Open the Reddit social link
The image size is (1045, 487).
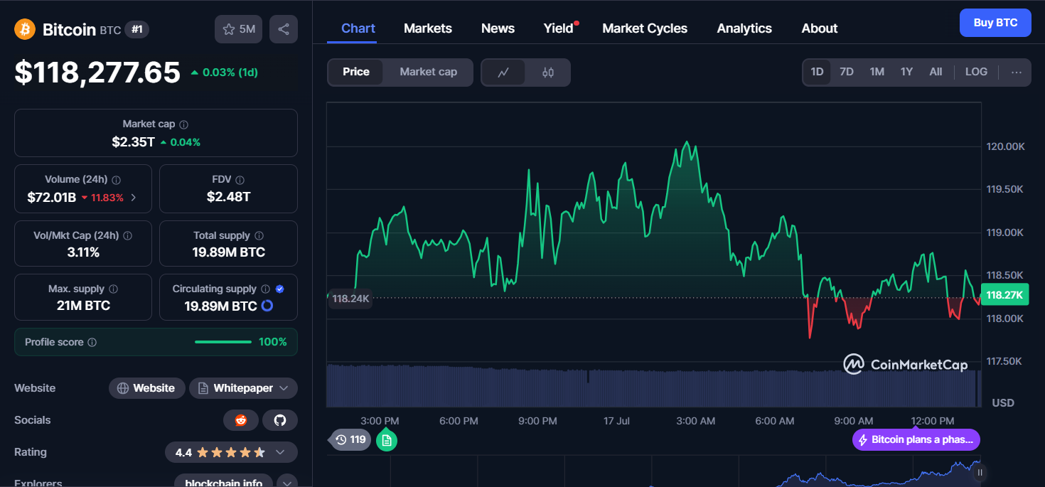pos(241,420)
